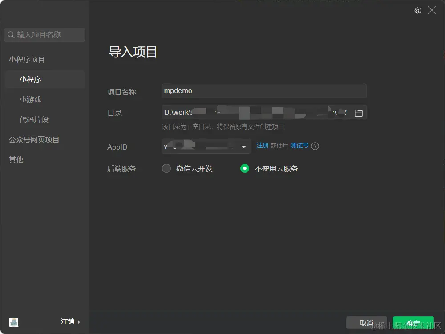Open the 代码片段 category

34,119
